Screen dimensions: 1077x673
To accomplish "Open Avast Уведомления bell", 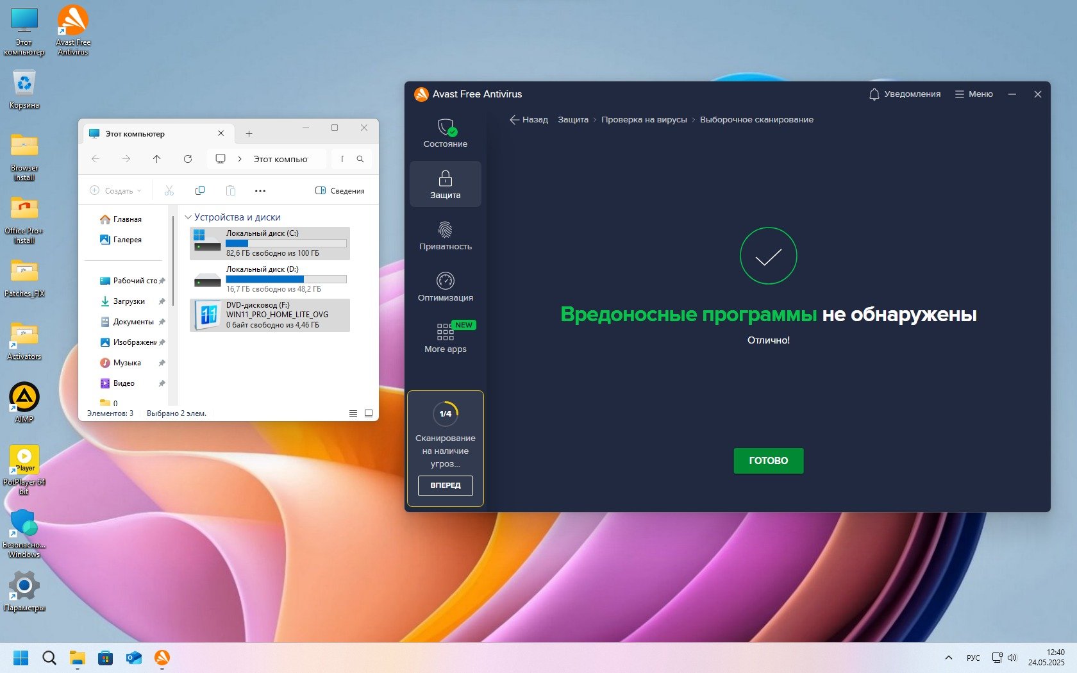I will [905, 94].
